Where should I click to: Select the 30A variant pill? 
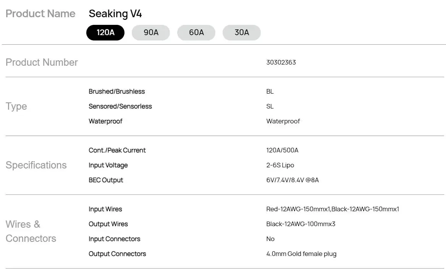pyautogui.click(x=241, y=32)
